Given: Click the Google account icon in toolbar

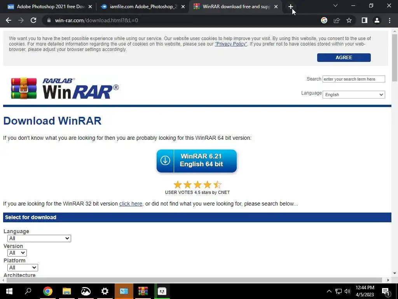Looking at the screenshot, I should (324, 20).
